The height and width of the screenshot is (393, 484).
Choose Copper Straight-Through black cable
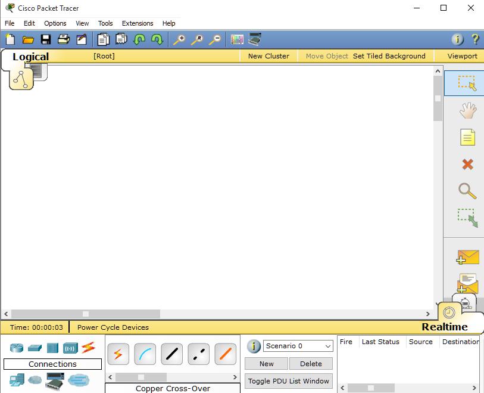(172, 354)
